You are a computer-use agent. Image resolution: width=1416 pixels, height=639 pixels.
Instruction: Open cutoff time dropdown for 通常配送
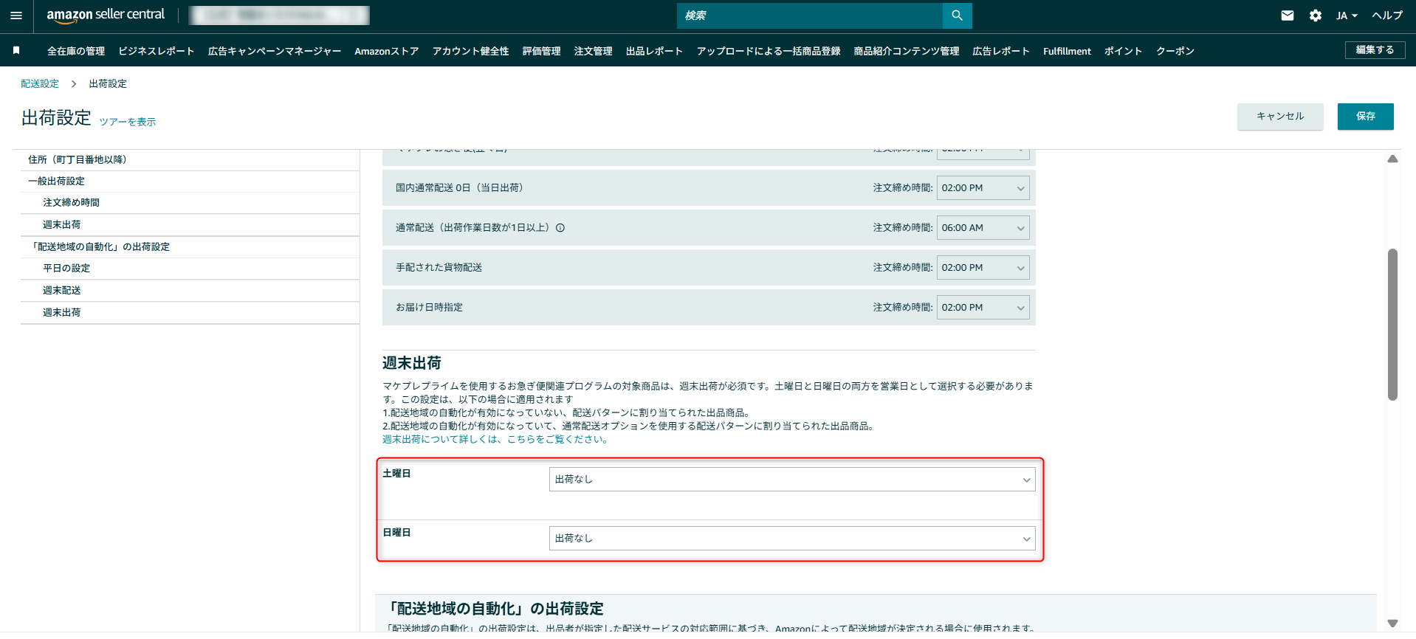[982, 228]
